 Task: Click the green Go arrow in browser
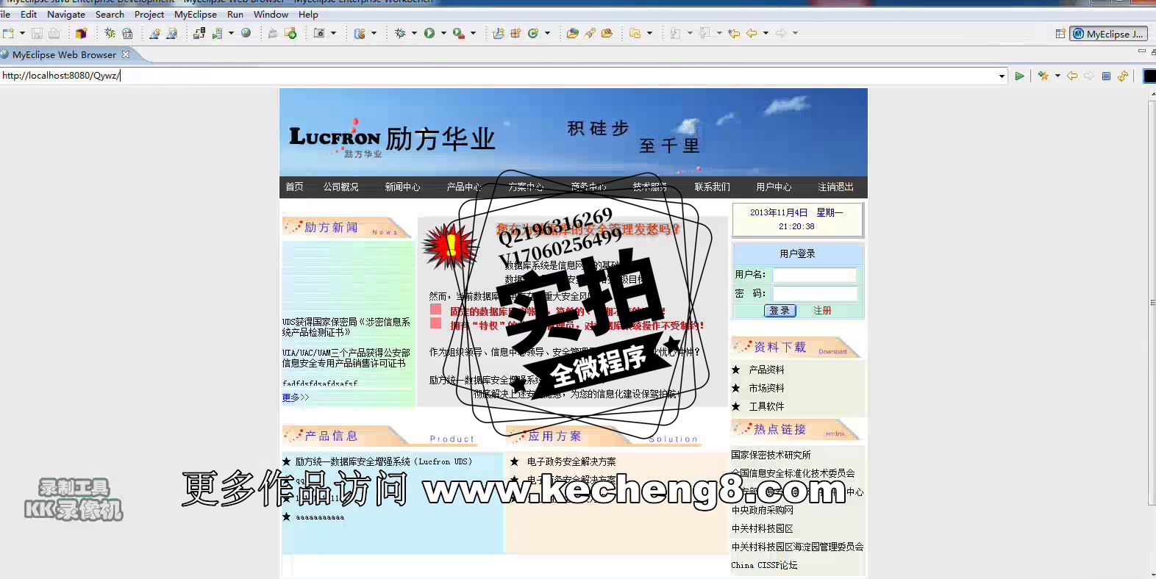[1019, 76]
